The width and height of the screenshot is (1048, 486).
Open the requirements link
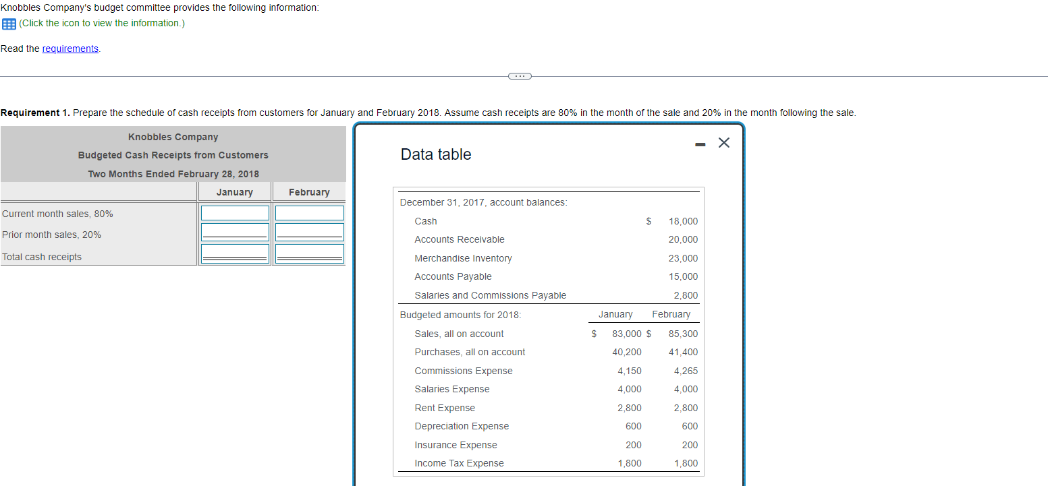pyautogui.click(x=70, y=49)
